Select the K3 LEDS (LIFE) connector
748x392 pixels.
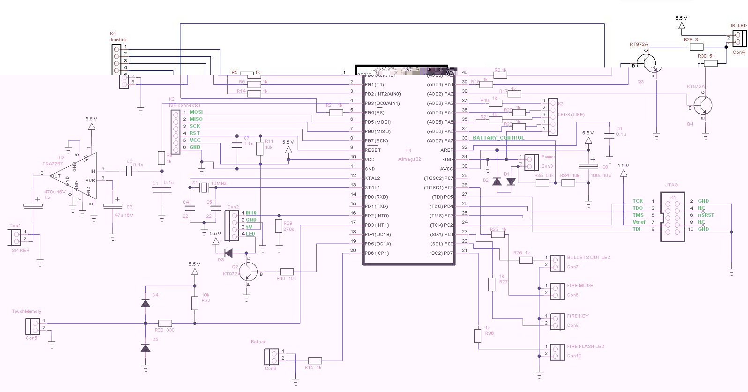pos(553,117)
